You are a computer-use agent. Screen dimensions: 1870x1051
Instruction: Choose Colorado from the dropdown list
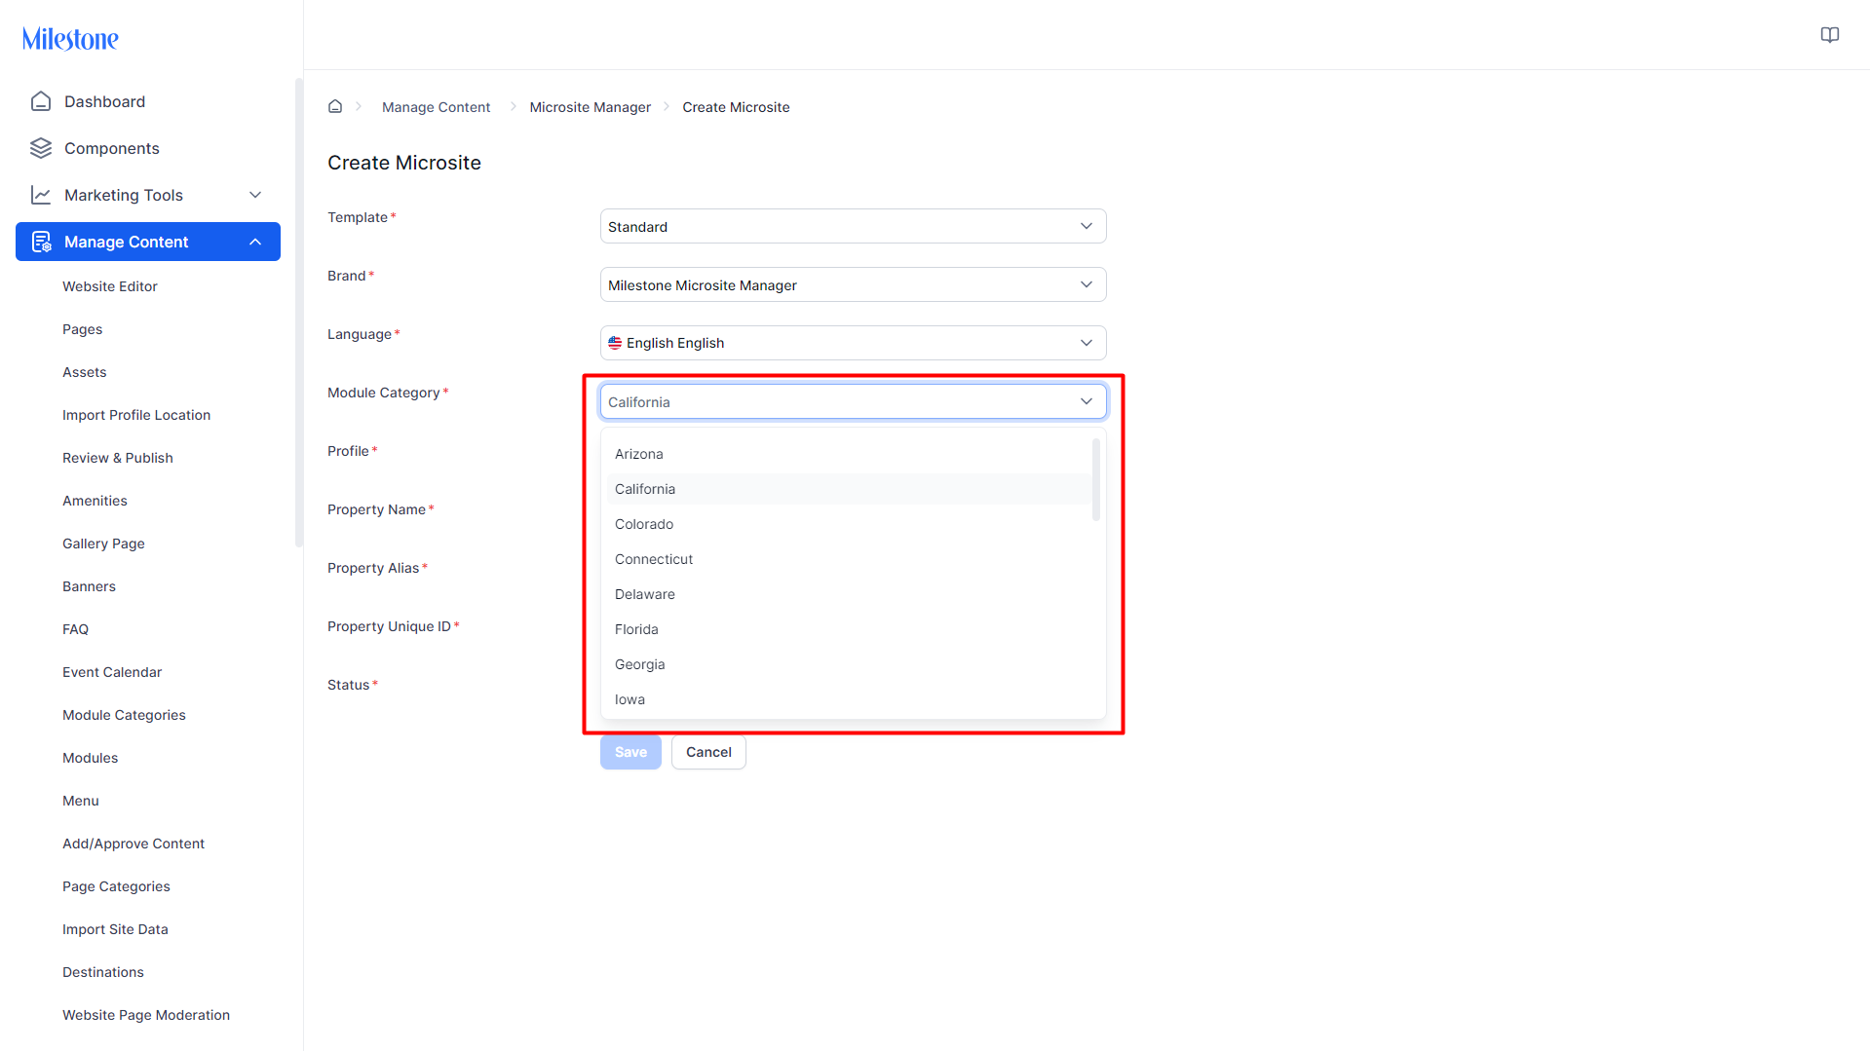tap(848, 524)
